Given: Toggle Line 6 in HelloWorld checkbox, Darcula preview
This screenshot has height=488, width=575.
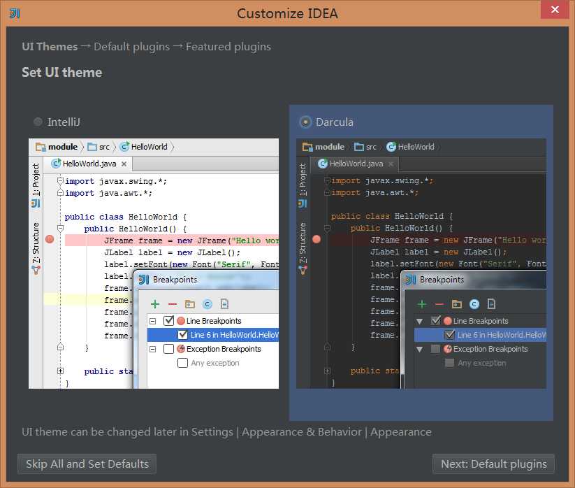Looking at the screenshot, I should tap(449, 335).
